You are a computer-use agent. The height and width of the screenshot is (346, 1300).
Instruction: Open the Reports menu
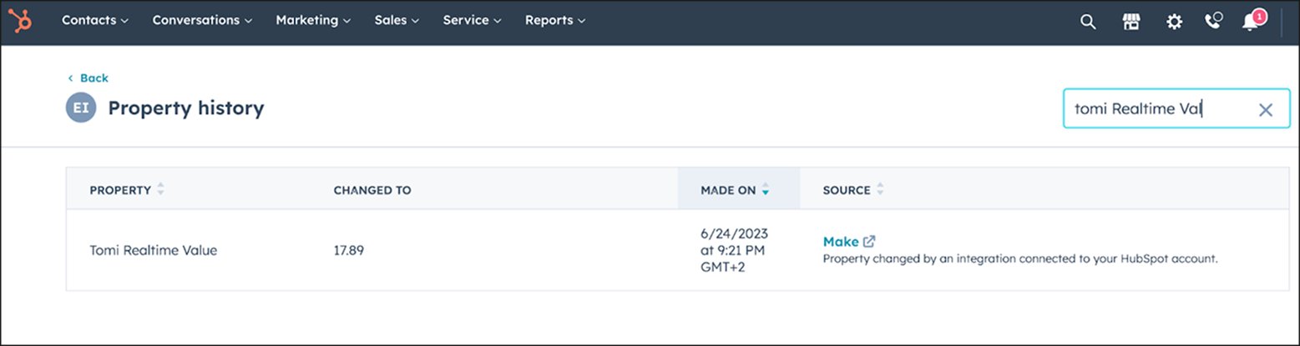tap(555, 20)
